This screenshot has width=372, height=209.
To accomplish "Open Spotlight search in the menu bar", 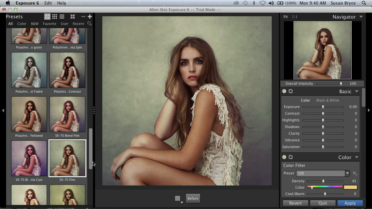I will [x=364, y=3].
